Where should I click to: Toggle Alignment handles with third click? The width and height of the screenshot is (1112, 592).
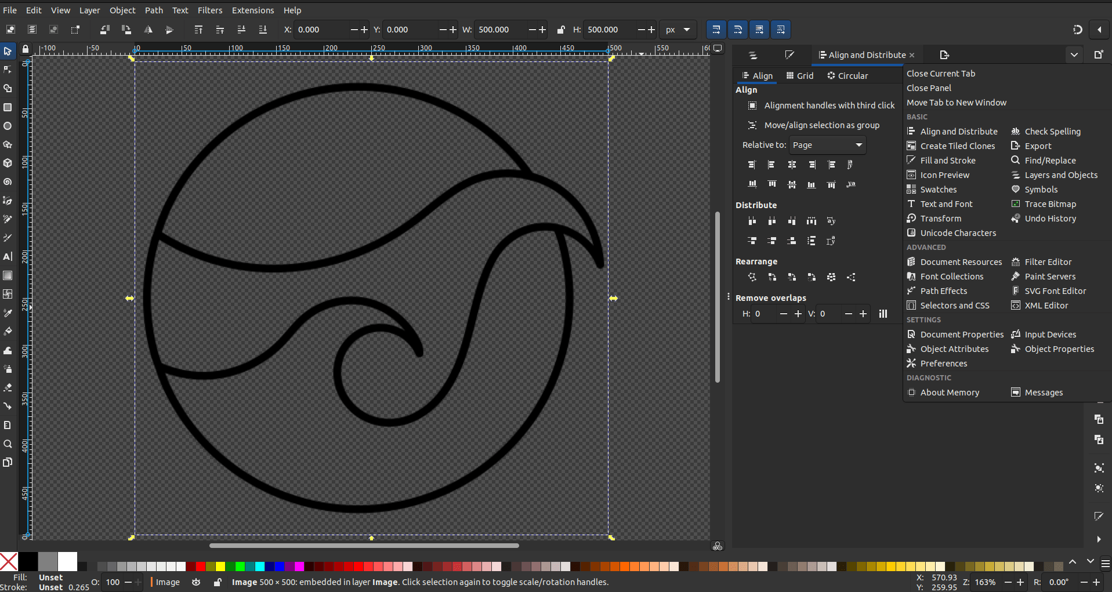[752, 106]
